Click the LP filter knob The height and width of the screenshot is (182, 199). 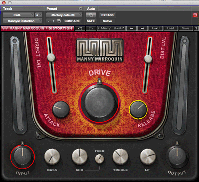pyautogui.click(x=148, y=157)
